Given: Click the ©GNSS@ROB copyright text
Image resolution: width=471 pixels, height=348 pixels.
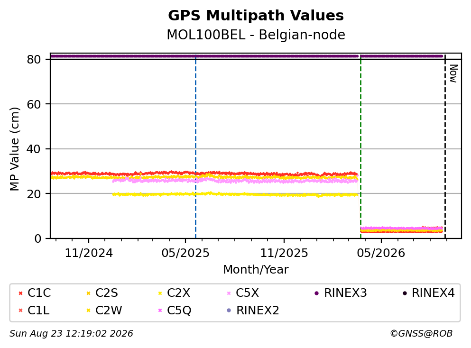Looking at the screenshot, I should [421, 334].
